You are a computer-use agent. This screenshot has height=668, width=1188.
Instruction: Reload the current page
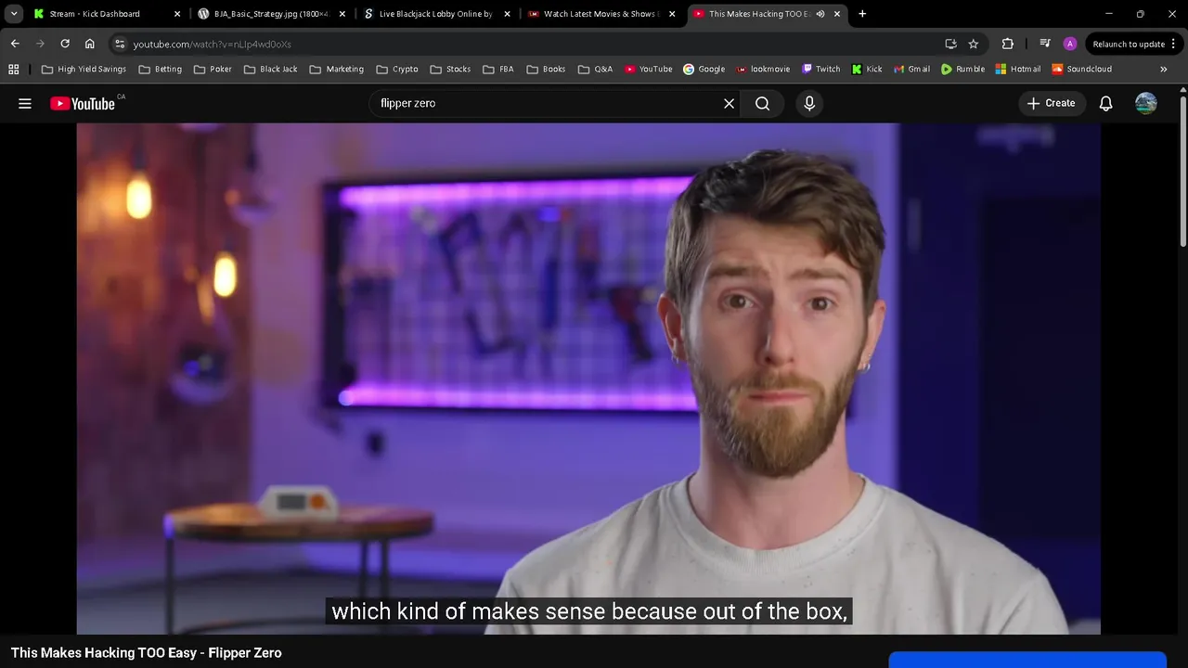point(65,44)
